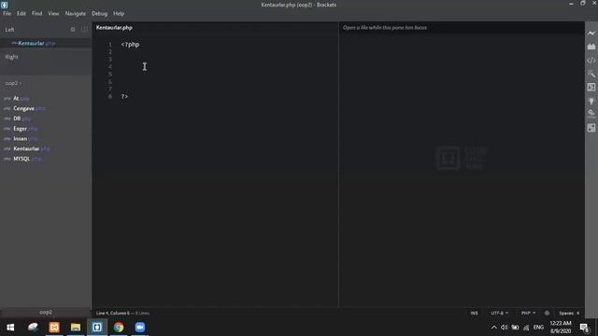Click the Line 4, Column cursor status text
The height and width of the screenshot is (336, 598).
113,313
